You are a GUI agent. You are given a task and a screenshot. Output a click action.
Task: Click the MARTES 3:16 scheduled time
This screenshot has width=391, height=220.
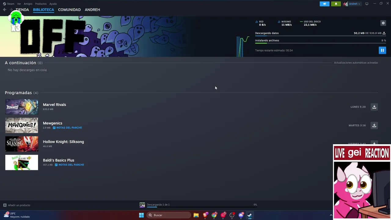(x=357, y=125)
